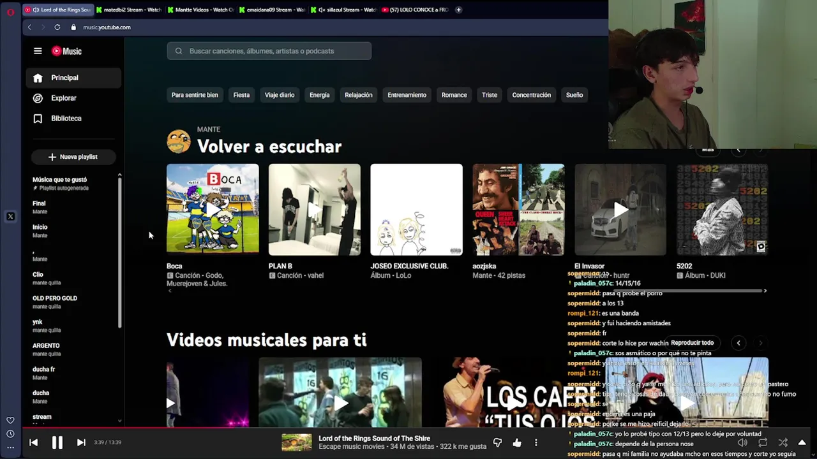Click playlist sidebar scrollbar
Viewport: 817px width, 459px height.
tap(119, 254)
